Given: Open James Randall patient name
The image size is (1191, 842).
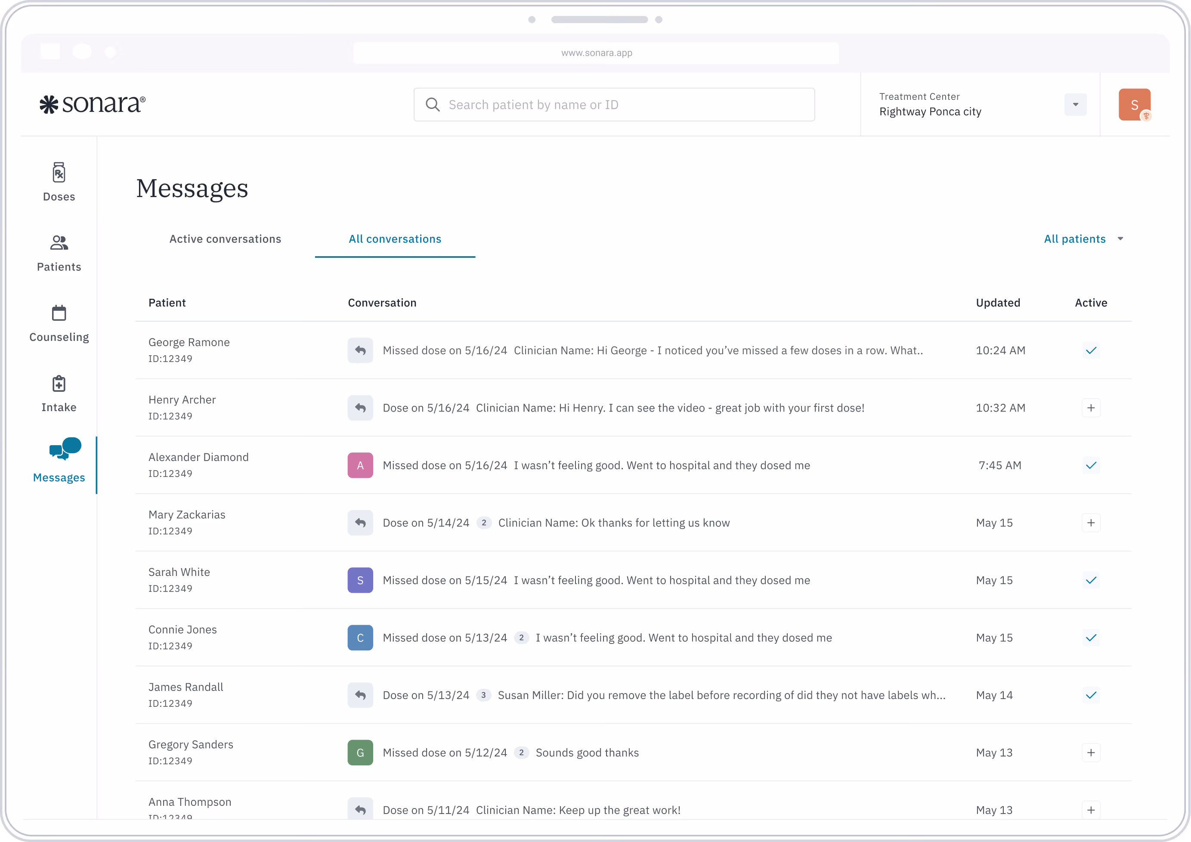Looking at the screenshot, I should 186,687.
